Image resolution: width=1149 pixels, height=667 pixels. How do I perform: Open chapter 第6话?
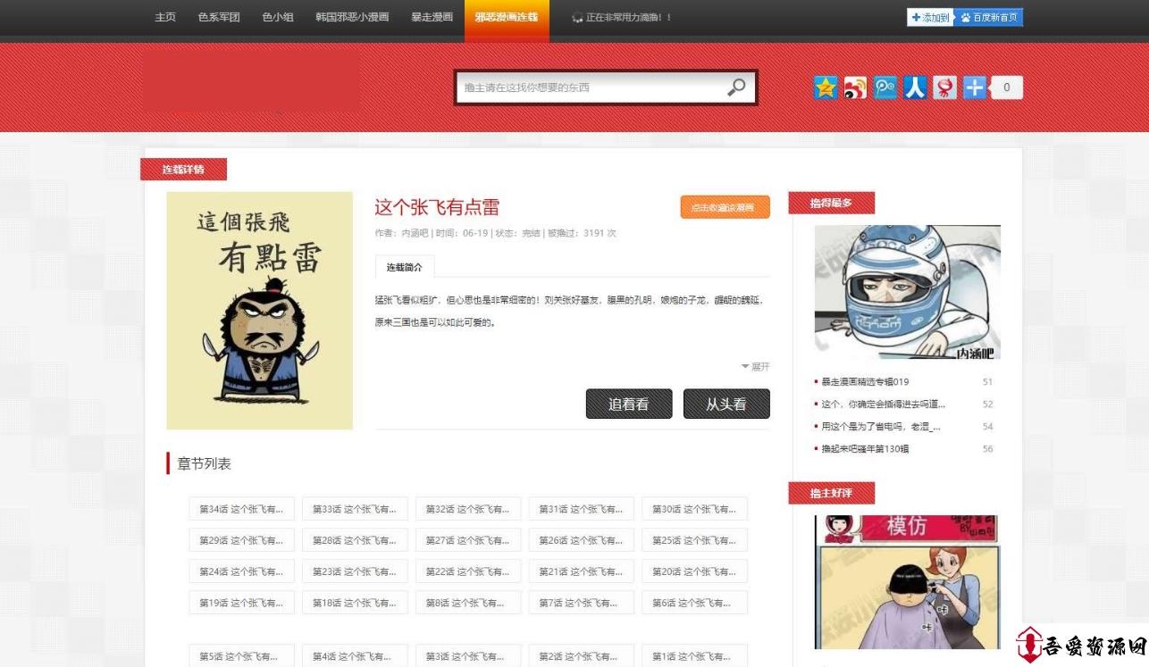click(694, 603)
